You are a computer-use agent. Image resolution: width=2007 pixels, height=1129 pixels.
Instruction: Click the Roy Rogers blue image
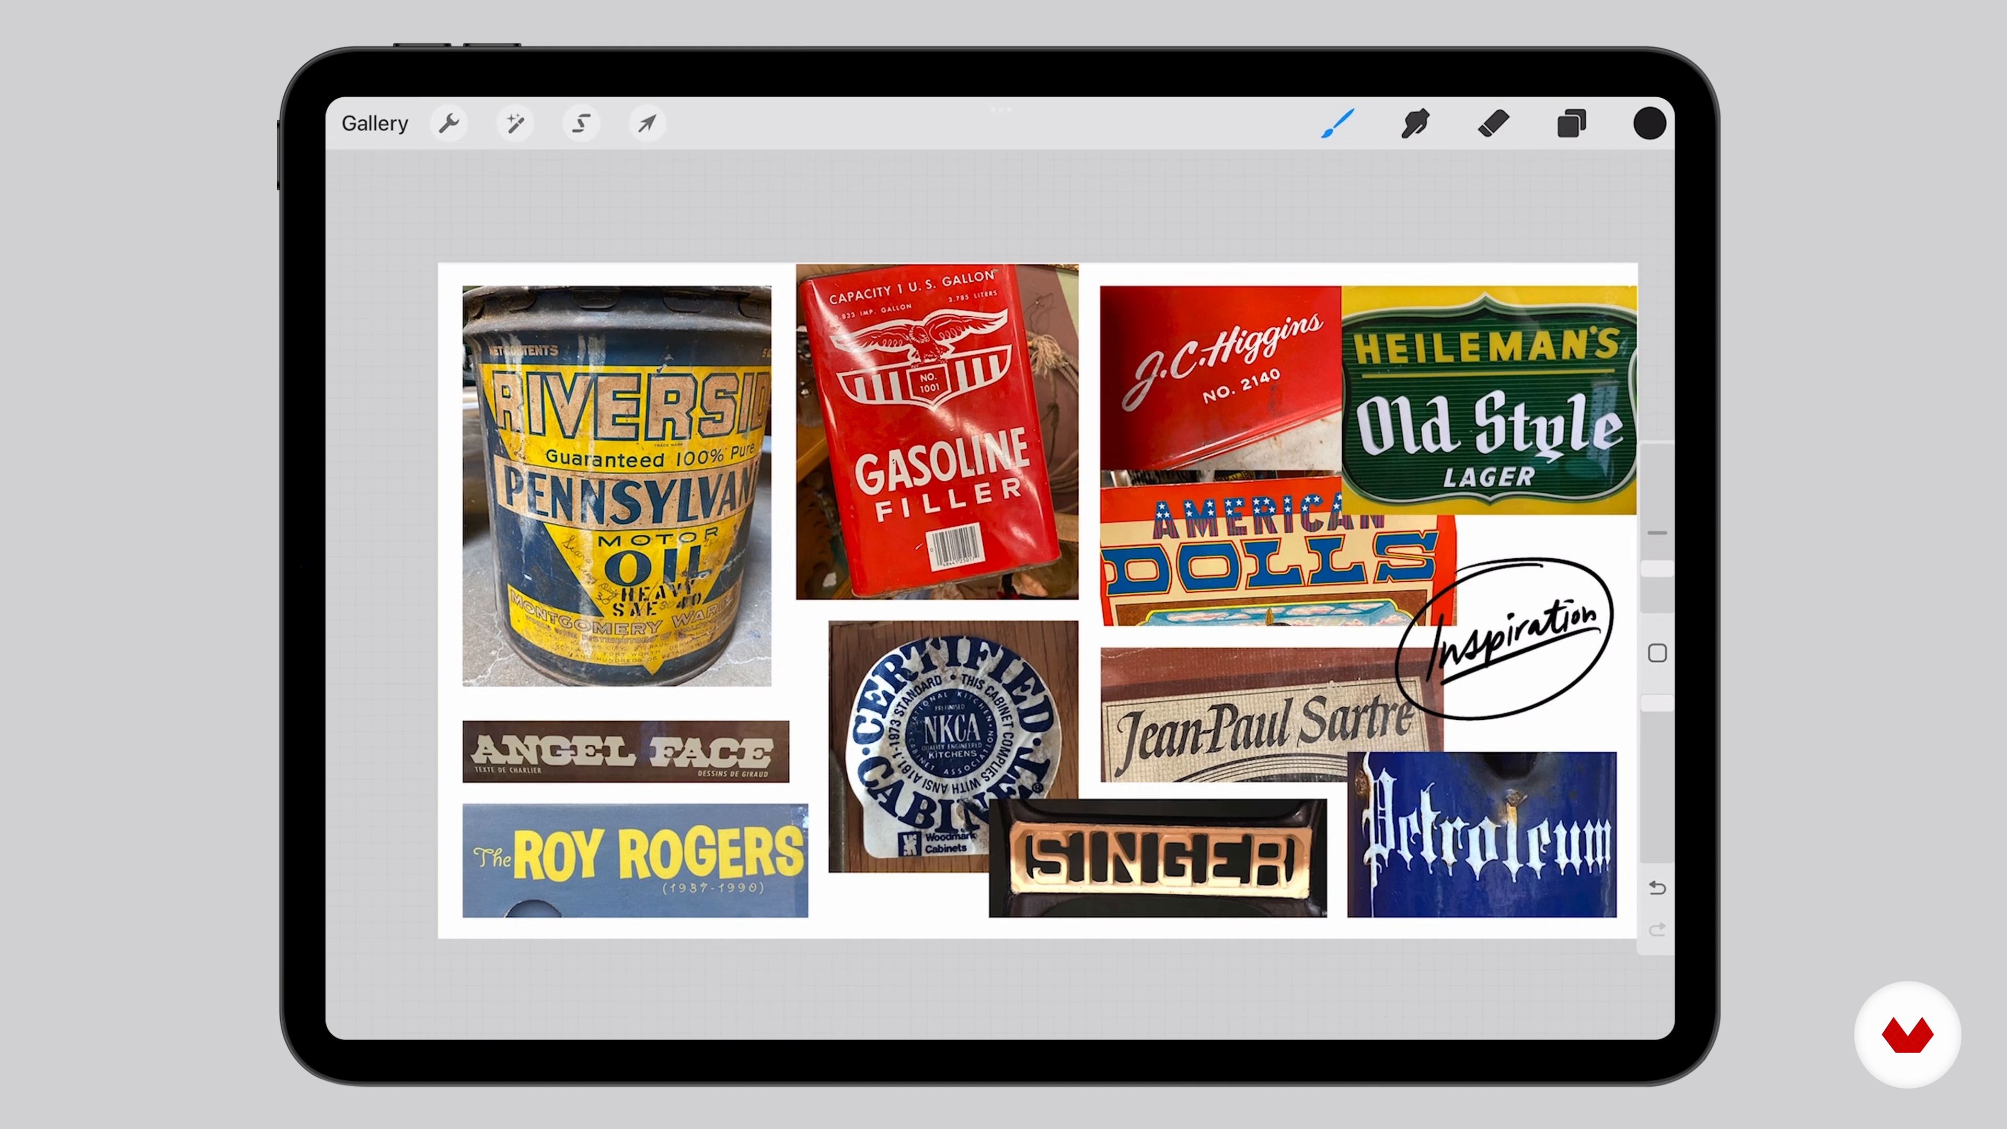(635, 860)
